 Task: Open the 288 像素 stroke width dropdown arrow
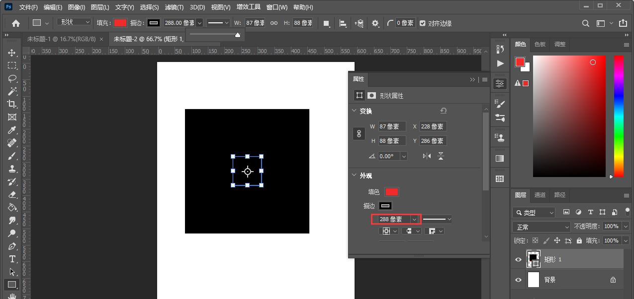(414, 219)
